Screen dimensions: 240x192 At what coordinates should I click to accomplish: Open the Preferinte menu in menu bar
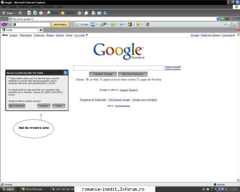coord(36,7)
